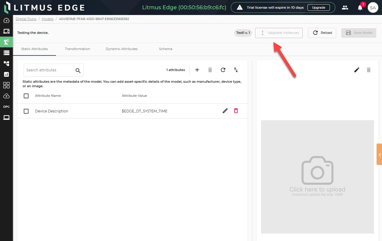Click the sort arrows icon
Viewport: 382px width, 241px height.
(236, 70)
